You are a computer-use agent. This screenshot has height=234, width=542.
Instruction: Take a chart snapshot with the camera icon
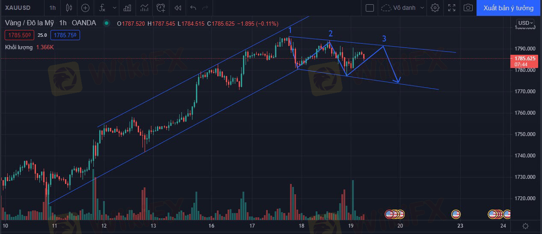468,8
